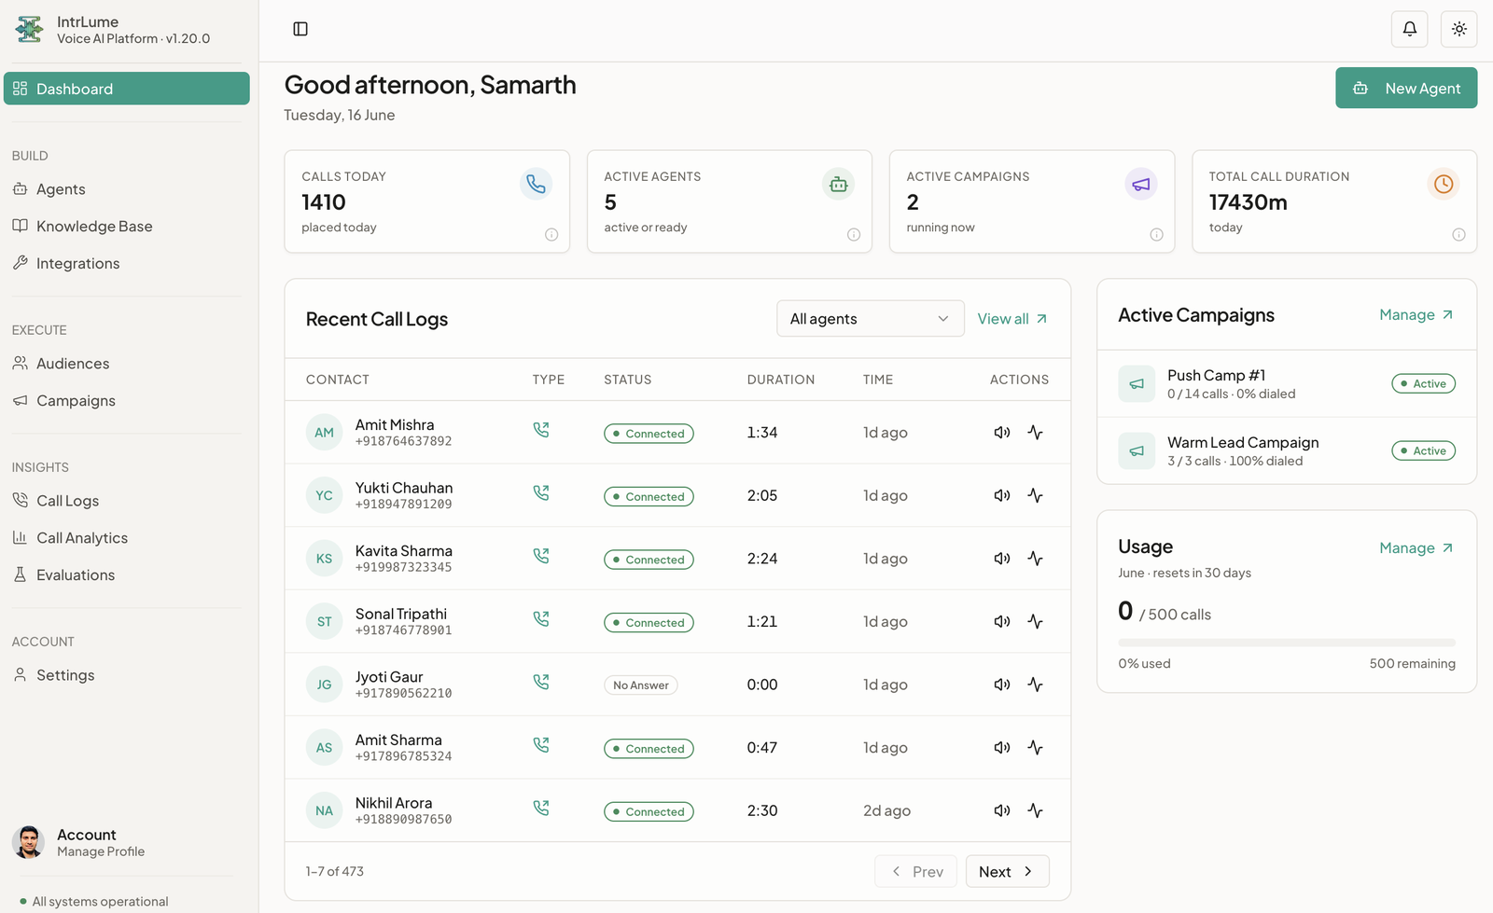Viewport: 1493px width, 913px height.
Task: Play audio for Jyoti Gaur call
Action: coord(1002,685)
